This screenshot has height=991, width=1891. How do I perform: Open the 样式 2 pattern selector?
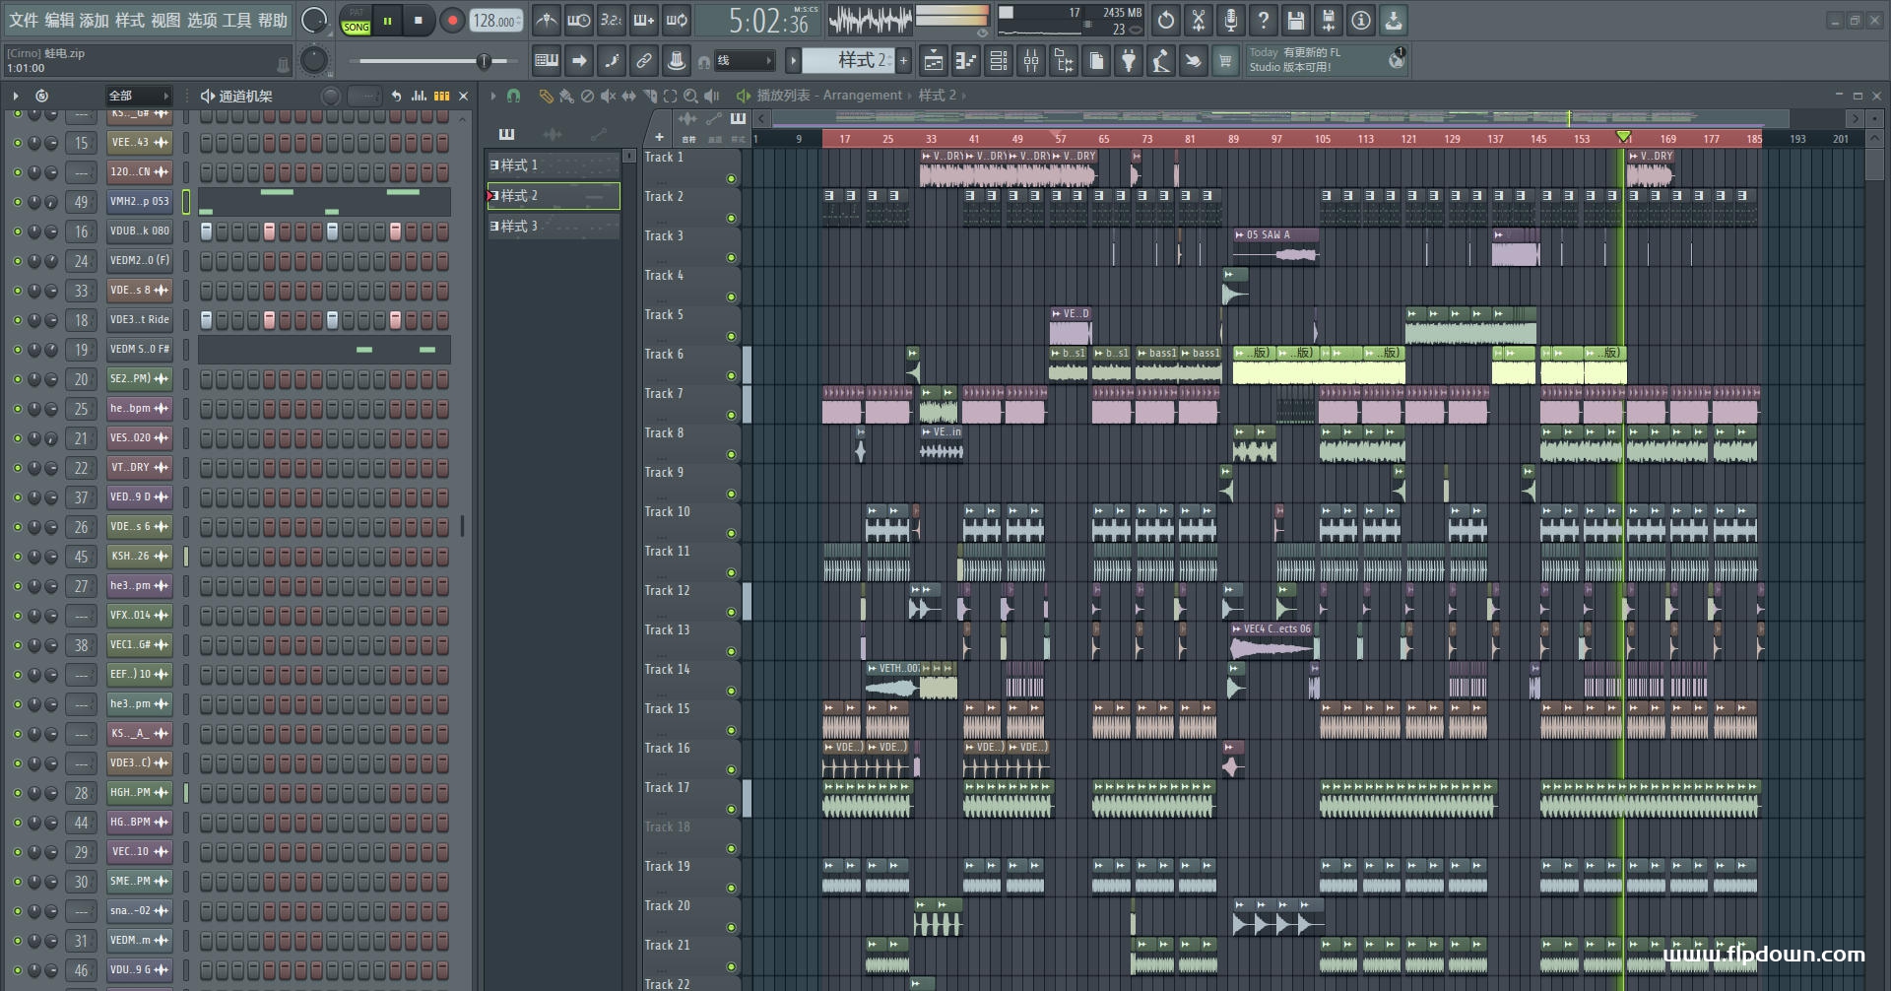pyautogui.click(x=847, y=61)
